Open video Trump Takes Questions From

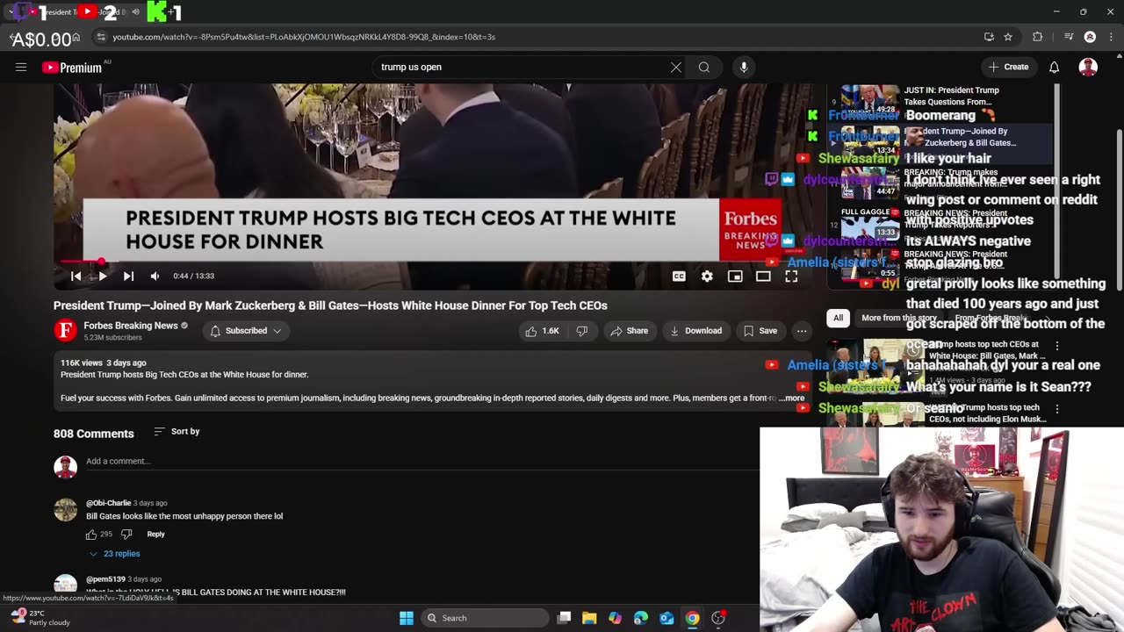click(x=952, y=97)
